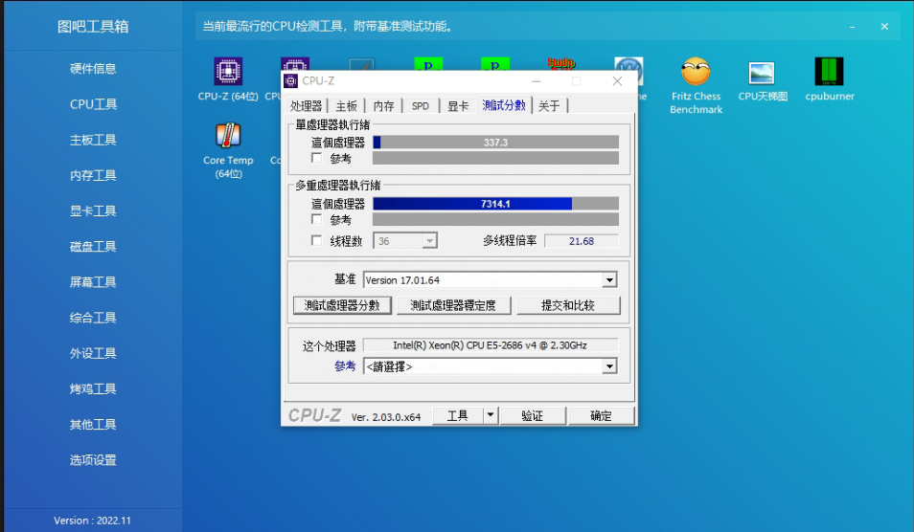914x532 pixels.
Task: Close the 图吧工具箱 window
Action: (x=884, y=26)
